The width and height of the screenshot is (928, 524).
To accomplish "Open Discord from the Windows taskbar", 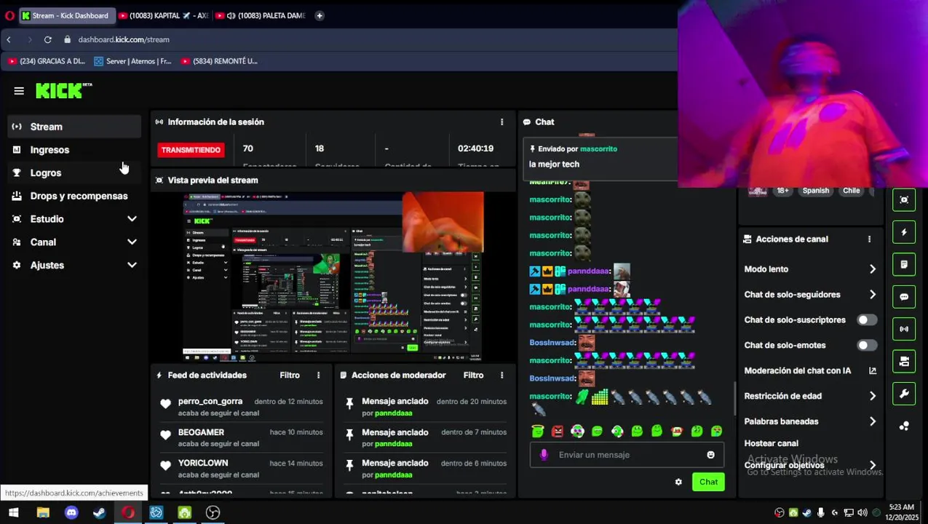I will (x=71, y=512).
